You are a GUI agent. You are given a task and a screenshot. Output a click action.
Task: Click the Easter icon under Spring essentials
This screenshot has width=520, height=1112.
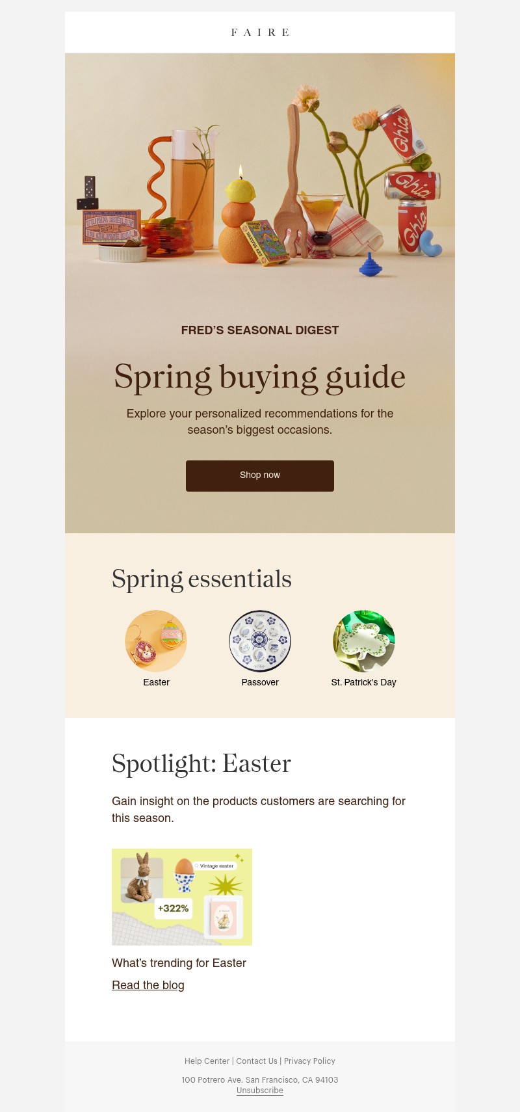click(x=156, y=641)
